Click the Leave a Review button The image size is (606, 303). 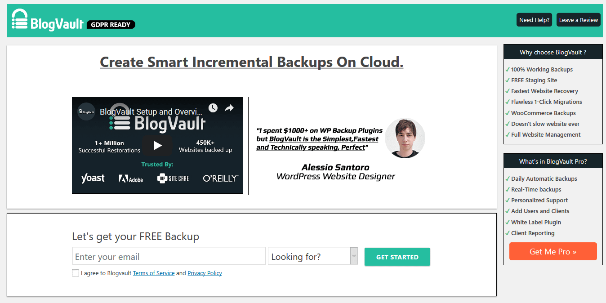click(578, 20)
